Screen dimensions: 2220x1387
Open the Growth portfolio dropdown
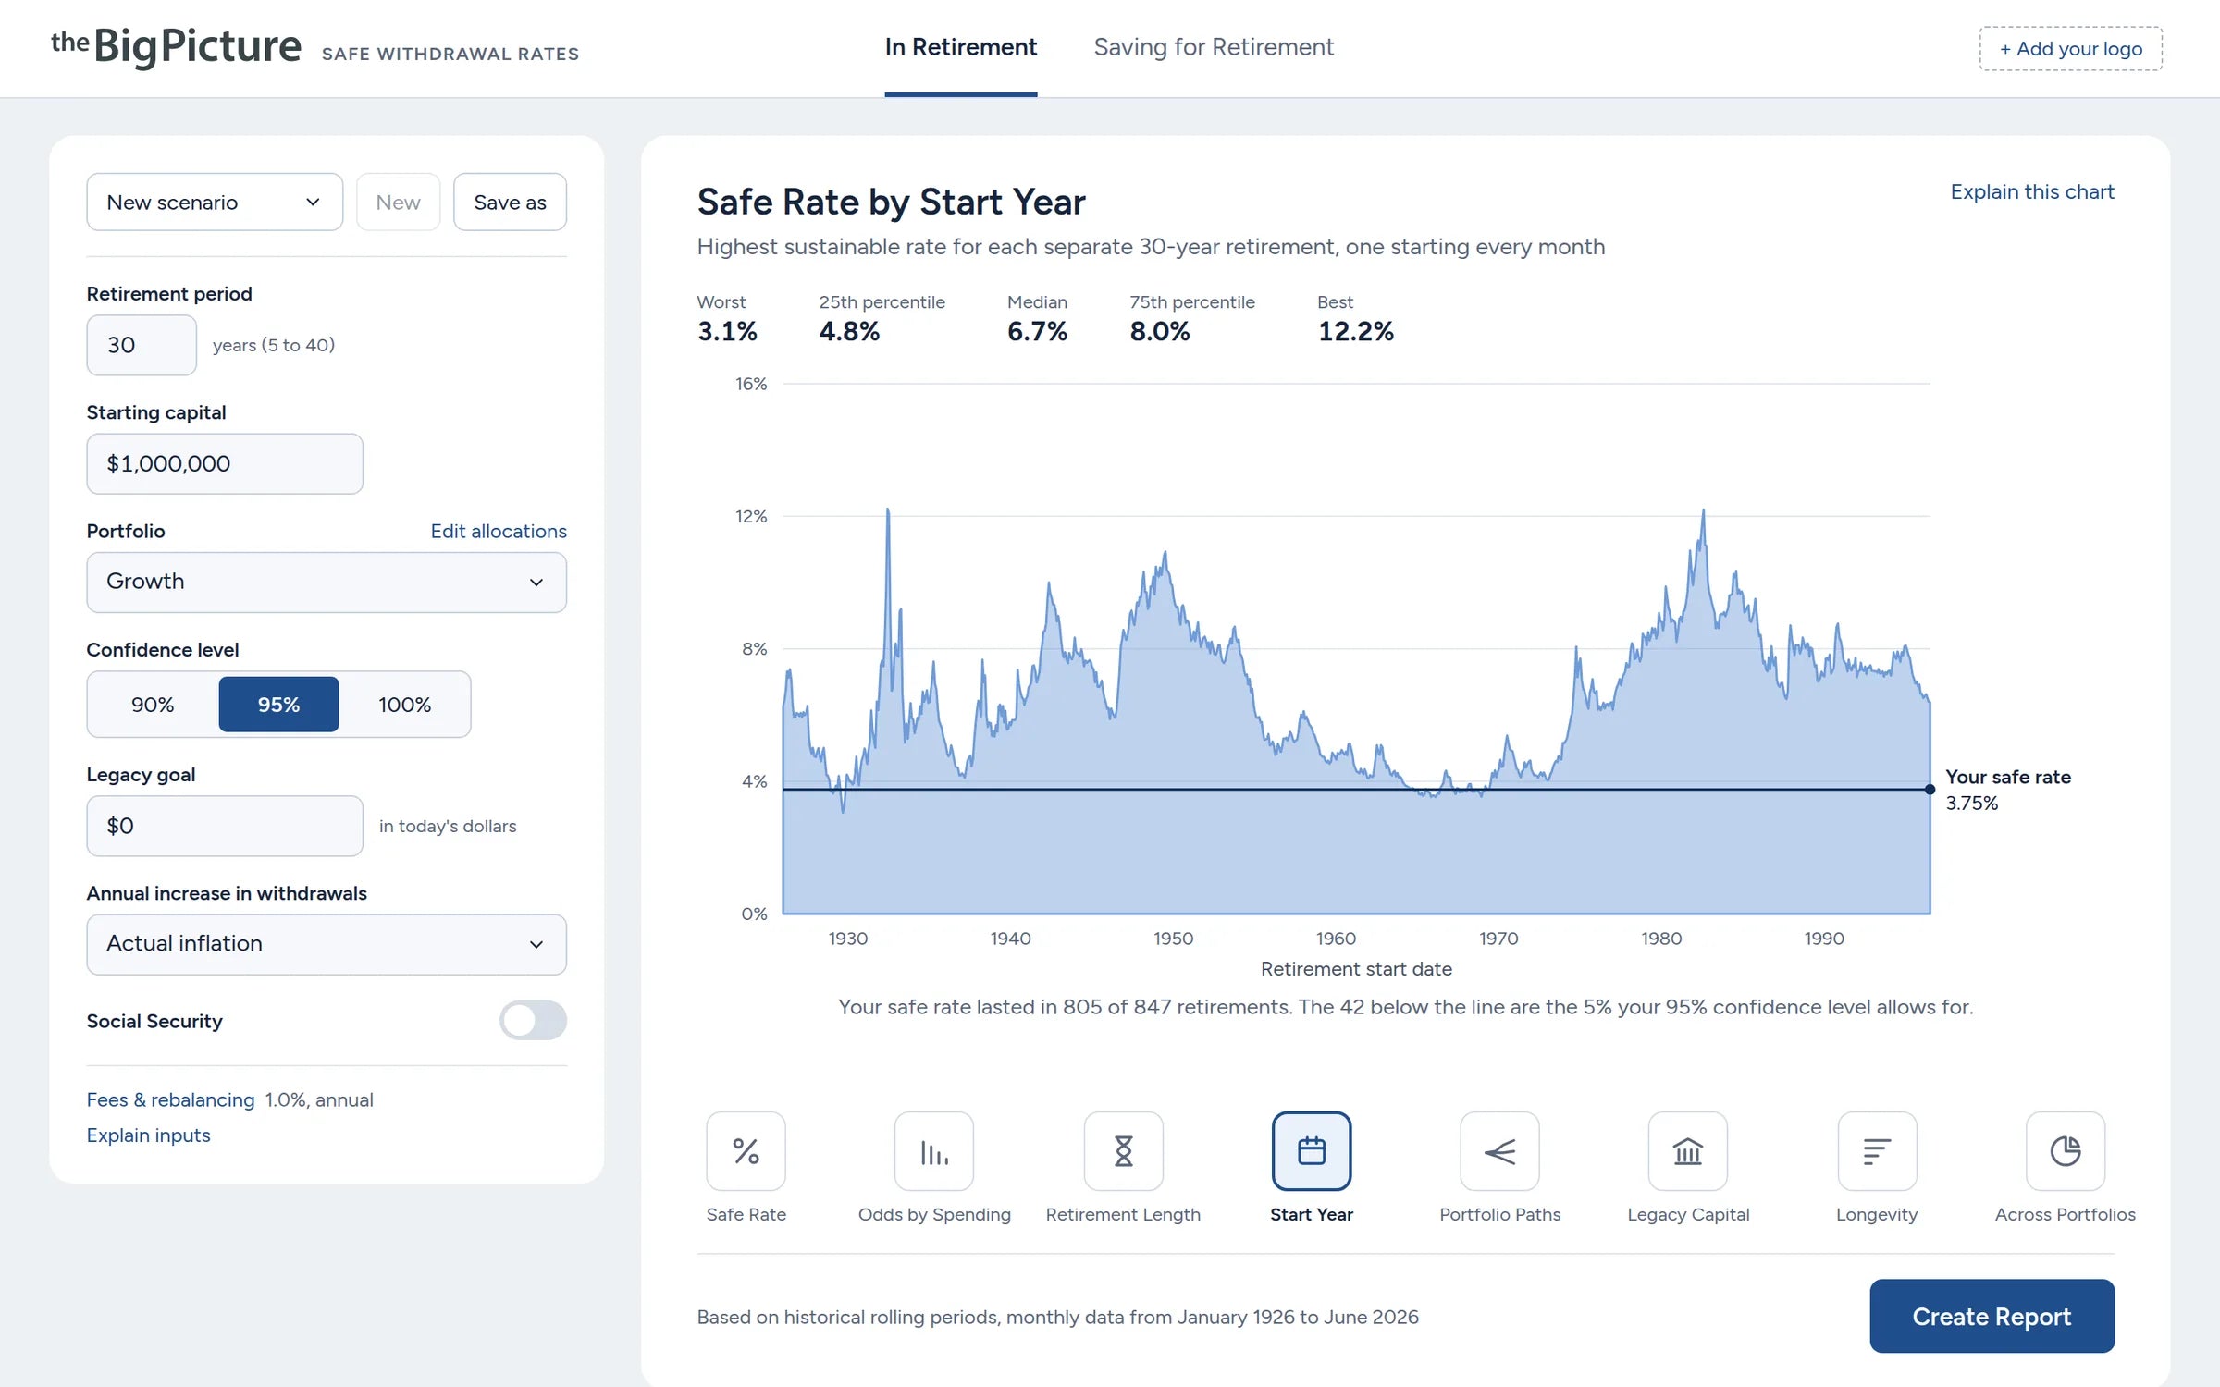[327, 582]
